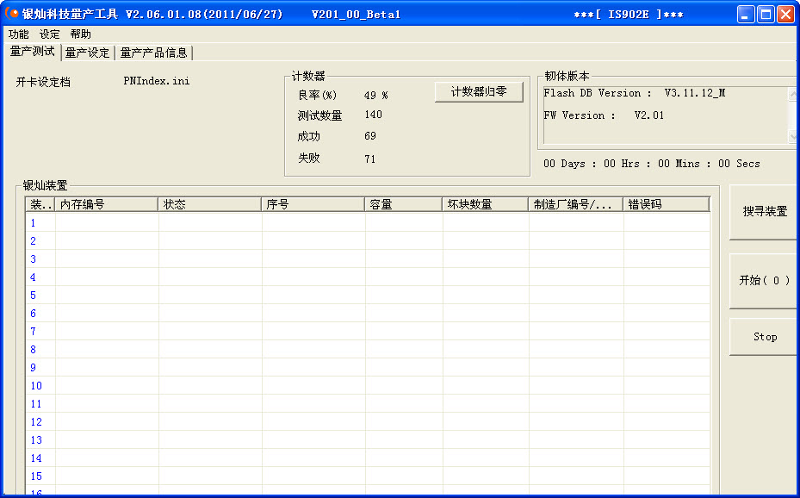Click the 容量 column header
800x498 pixels.
pyautogui.click(x=403, y=204)
